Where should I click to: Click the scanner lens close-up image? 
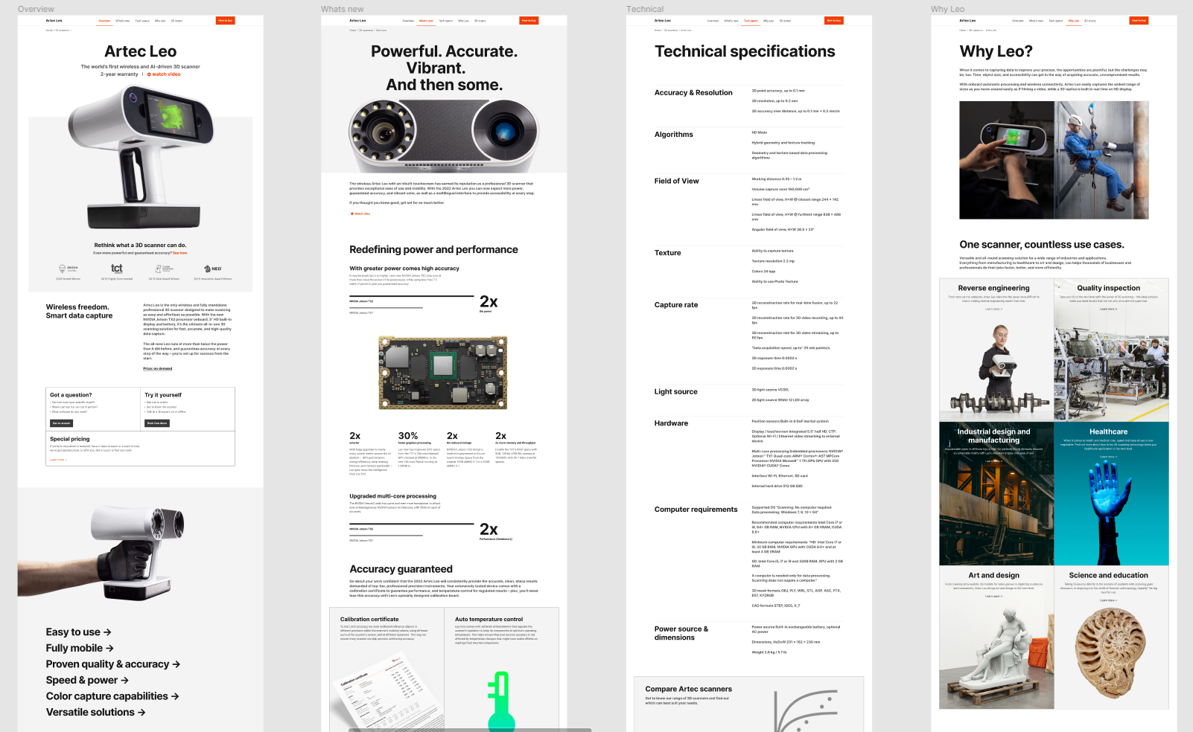[x=444, y=136]
